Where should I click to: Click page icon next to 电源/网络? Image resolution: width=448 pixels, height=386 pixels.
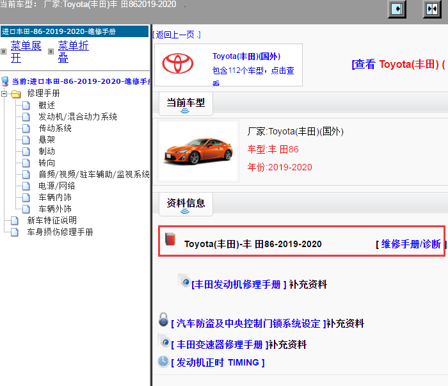coord(26,186)
